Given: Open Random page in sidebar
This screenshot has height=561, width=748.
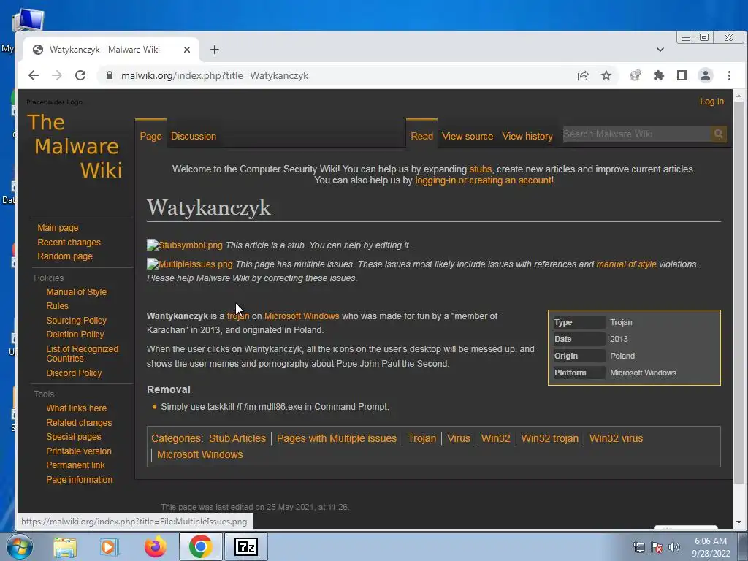Looking at the screenshot, I should (65, 256).
